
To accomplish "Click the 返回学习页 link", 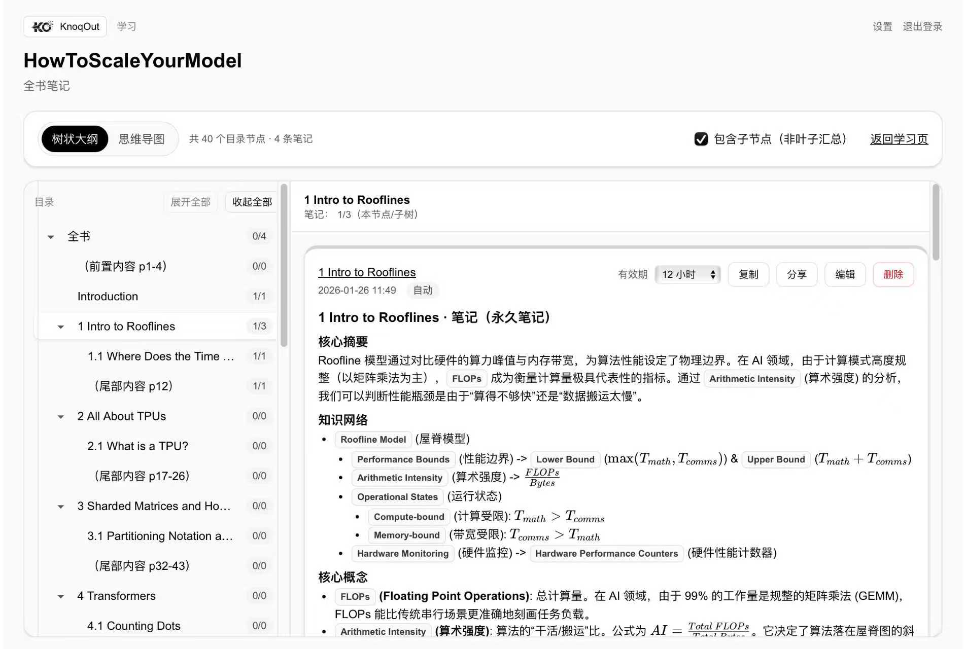I will point(898,139).
